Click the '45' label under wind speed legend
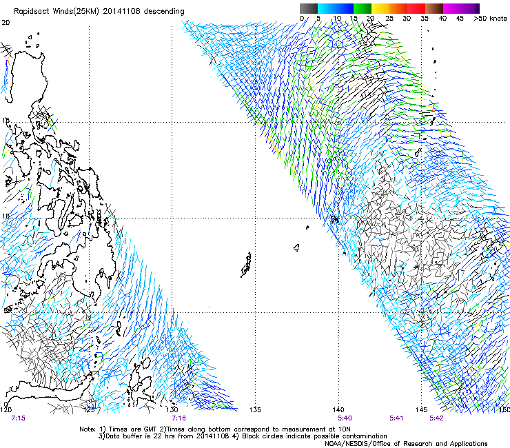 pyautogui.click(x=460, y=19)
